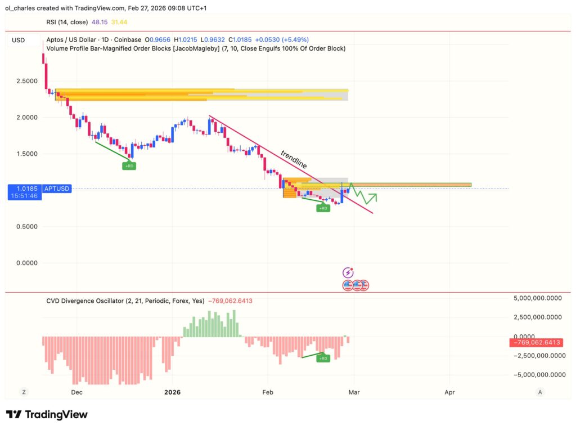Click the green +RD marker below the February candles
Screen dimensions: 576x430
coord(323,208)
